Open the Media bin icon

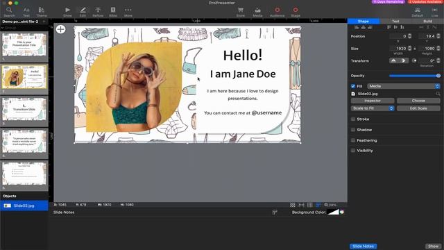pos(257,12)
